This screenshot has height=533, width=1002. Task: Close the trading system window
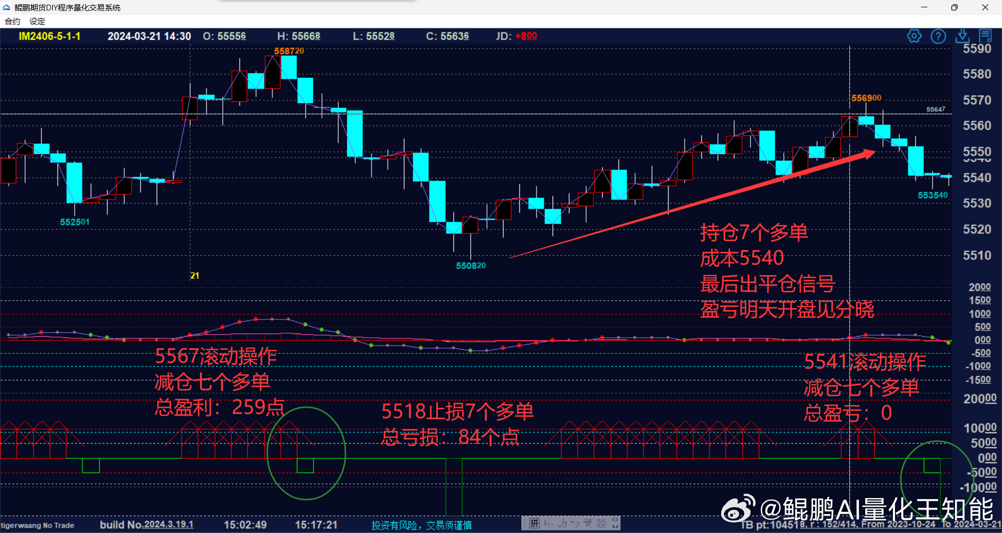point(985,7)
